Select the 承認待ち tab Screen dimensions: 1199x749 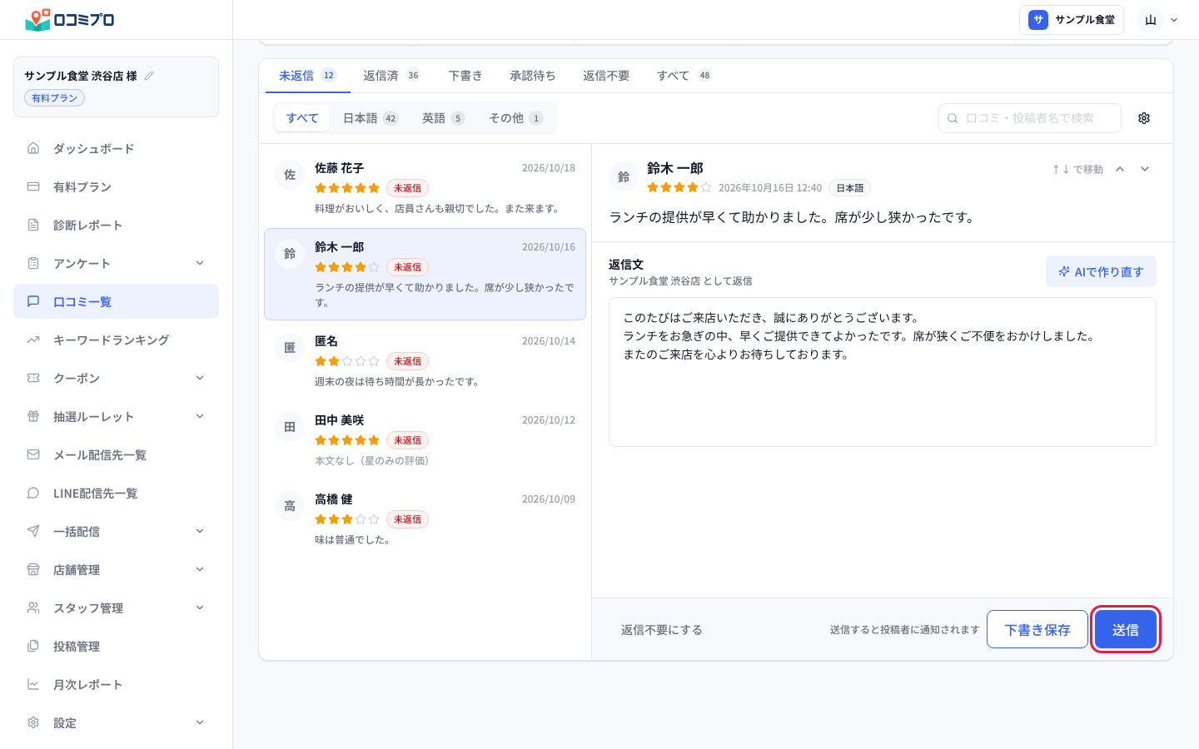pyautogui.click(x=533, y=76)
